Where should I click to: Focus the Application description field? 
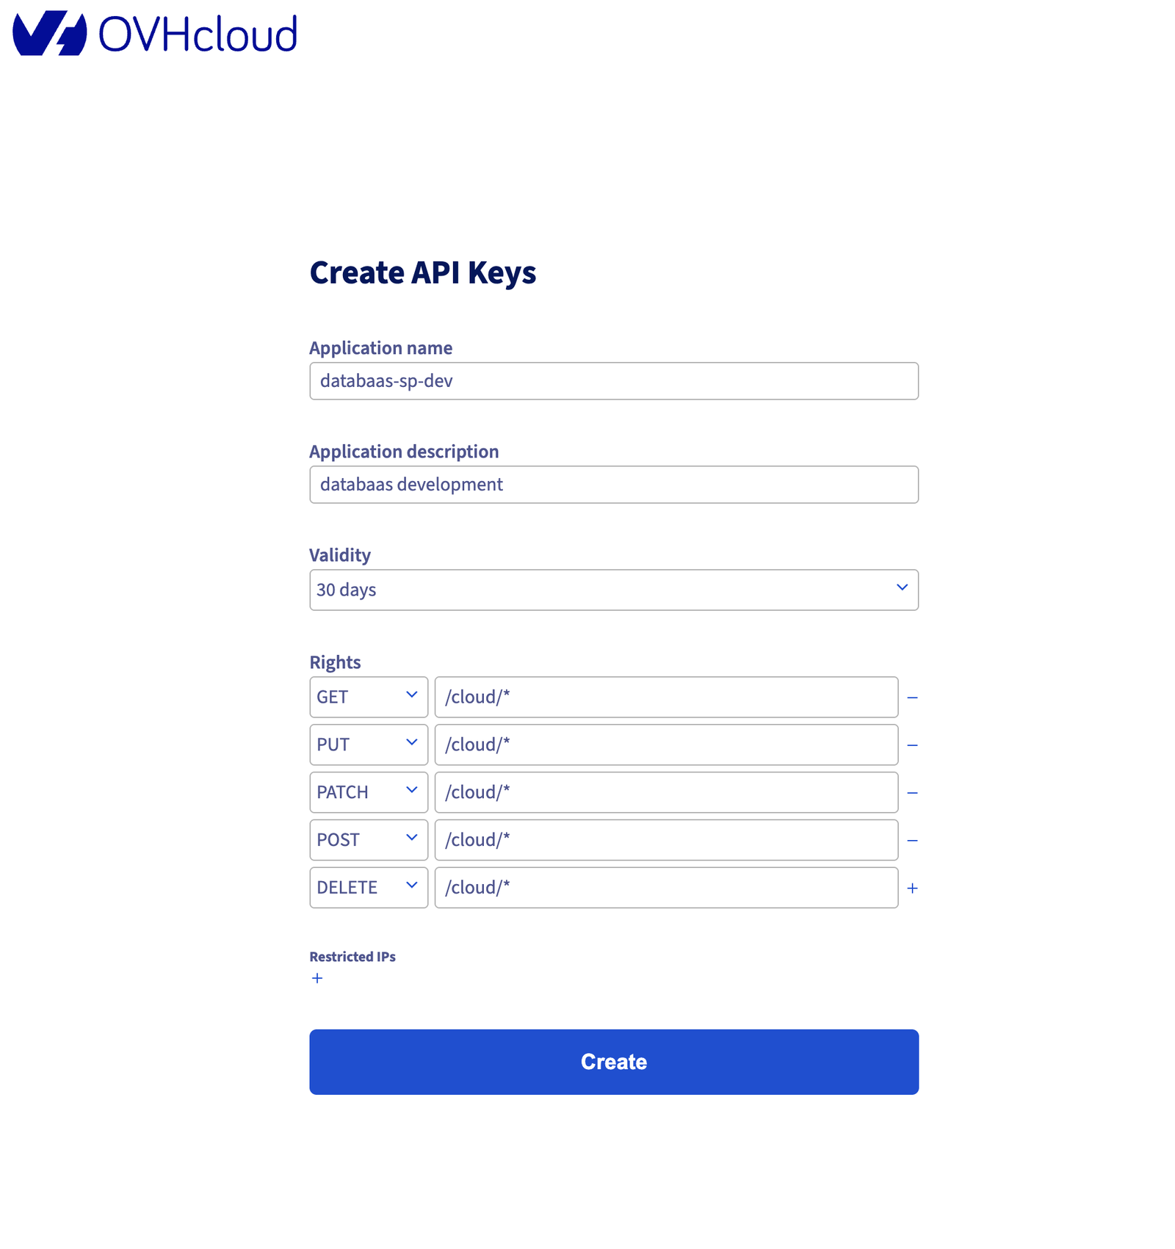coord(614,485)
